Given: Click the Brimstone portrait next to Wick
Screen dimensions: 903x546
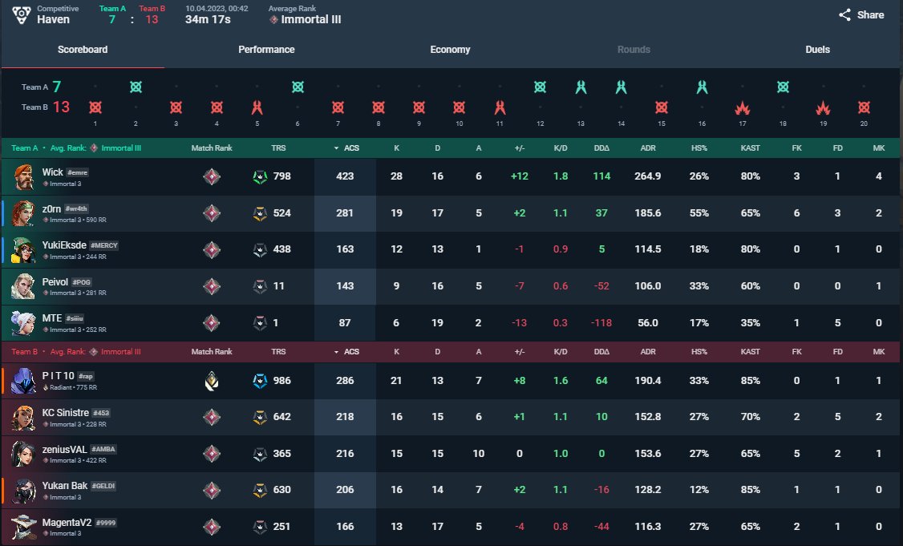Looking at the screenshot, I should (x=22, y=176).
